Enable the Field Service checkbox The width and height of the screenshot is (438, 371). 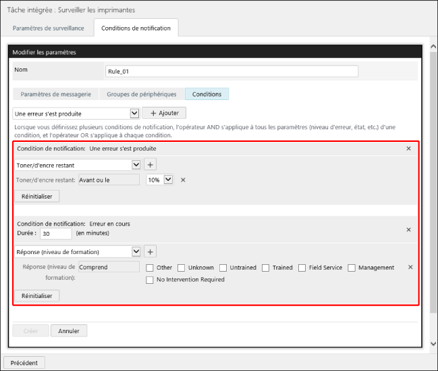coord(302,268)
